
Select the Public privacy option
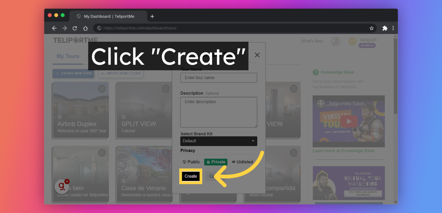click(x=192, y=162)
